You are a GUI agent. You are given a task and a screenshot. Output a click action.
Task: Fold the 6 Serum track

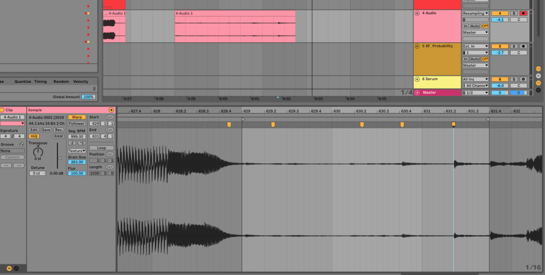click(417, 79)
